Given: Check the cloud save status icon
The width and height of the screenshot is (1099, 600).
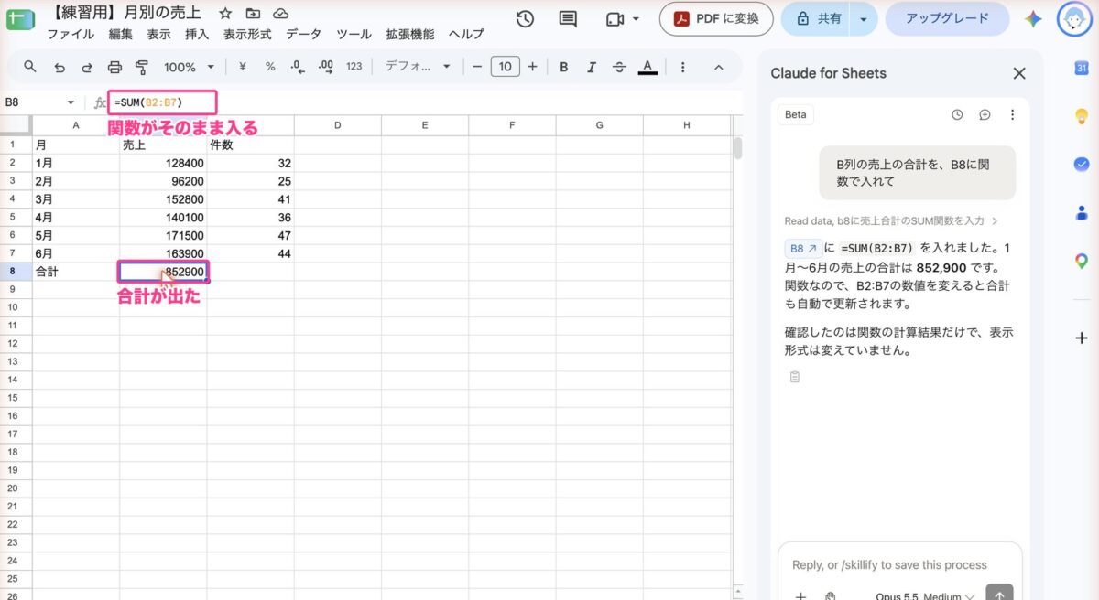Looking at the screenshot, I should [281, 14].
